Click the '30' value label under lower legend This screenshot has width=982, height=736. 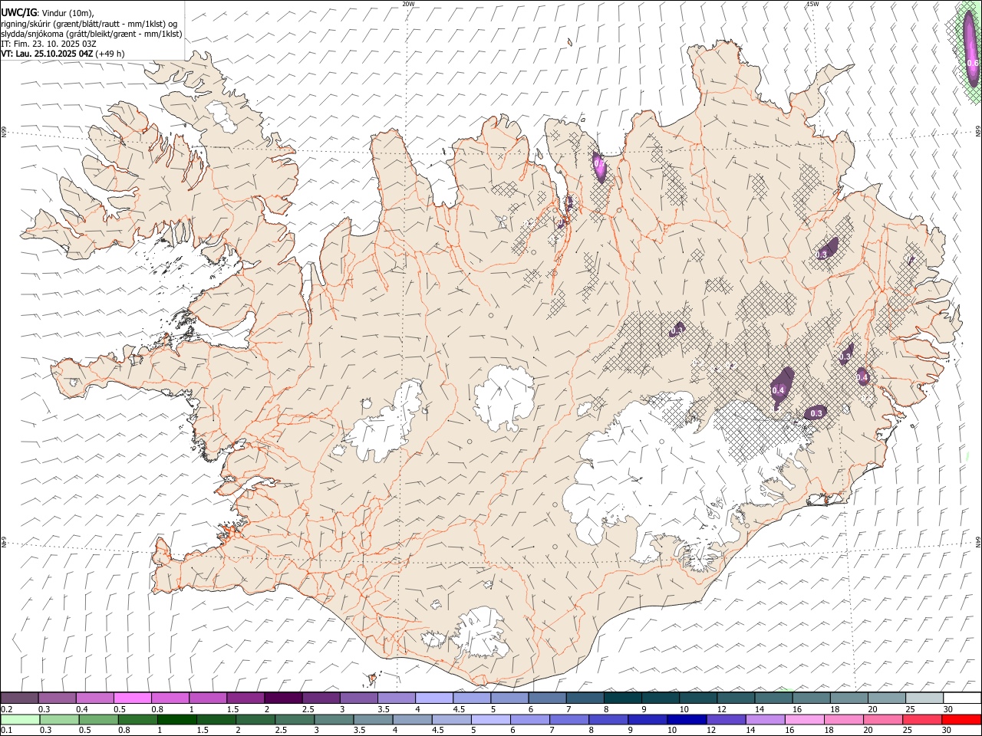[x=947, y=730]
